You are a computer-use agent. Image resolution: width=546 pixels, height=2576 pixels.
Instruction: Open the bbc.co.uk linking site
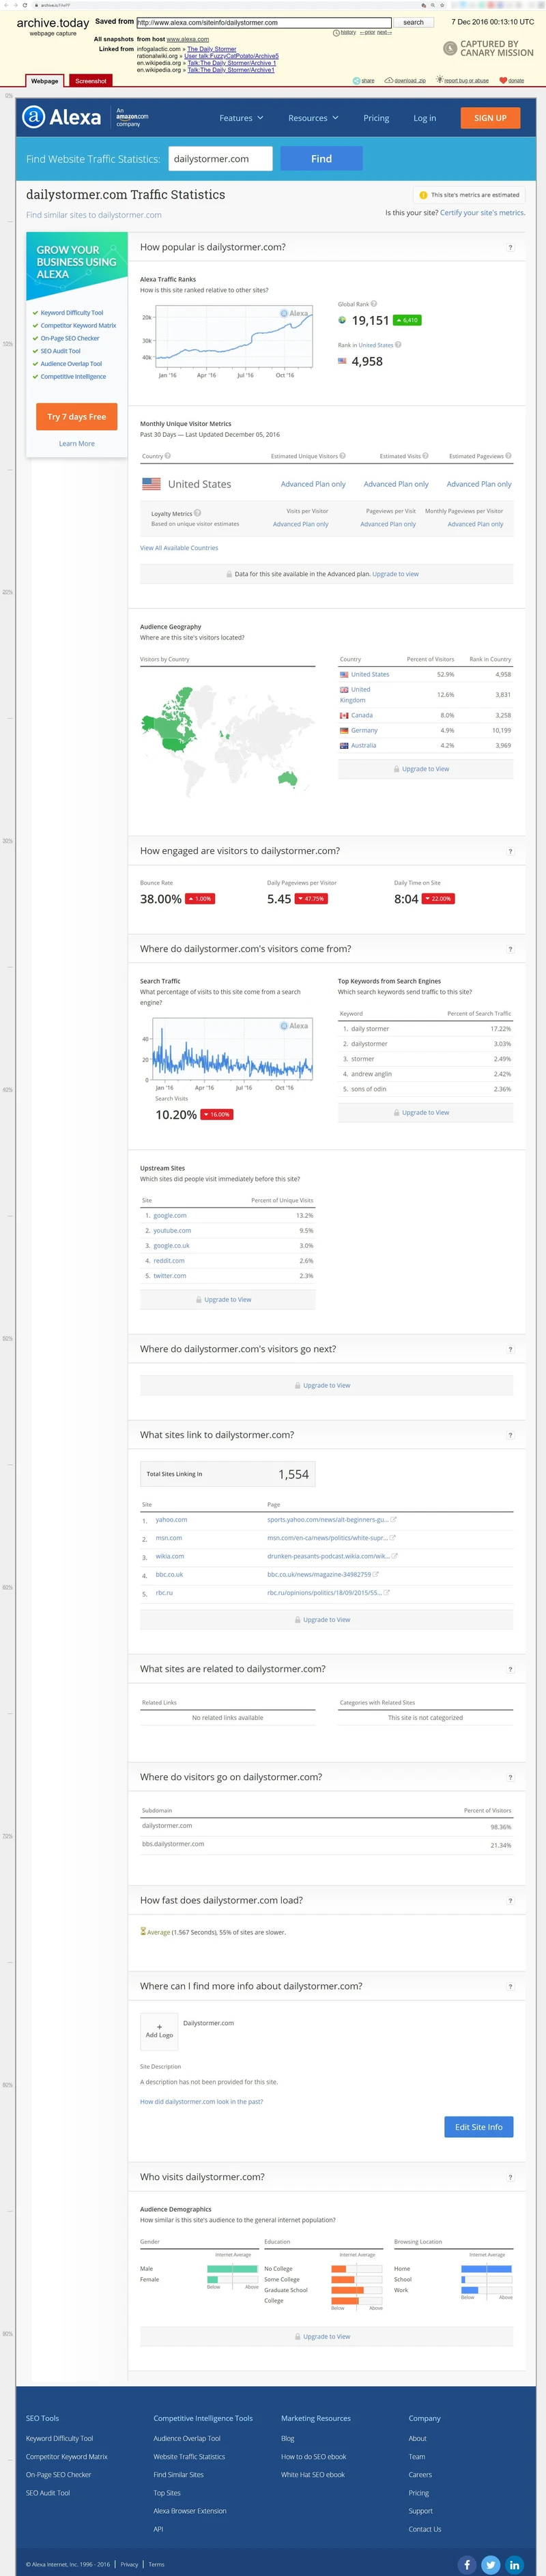click(169, 1575)
